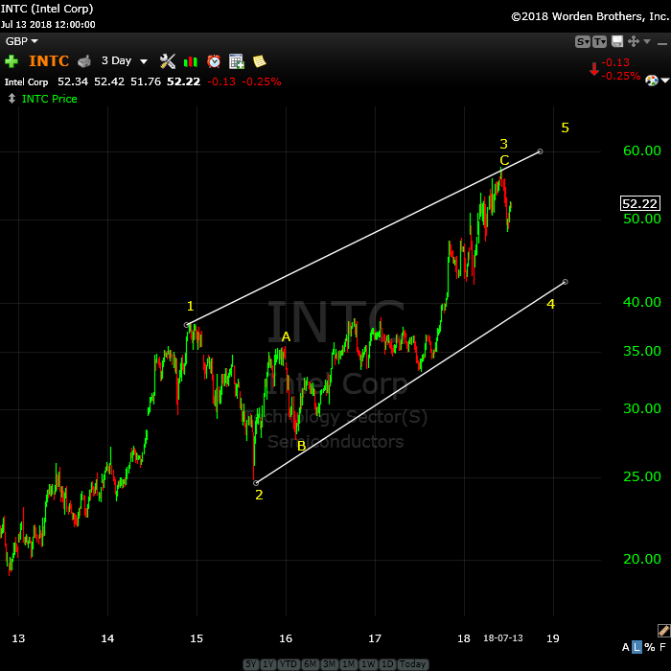Click the lower trendline right endpoint handle
Screen dimensions: 671x671
(566, 282)
